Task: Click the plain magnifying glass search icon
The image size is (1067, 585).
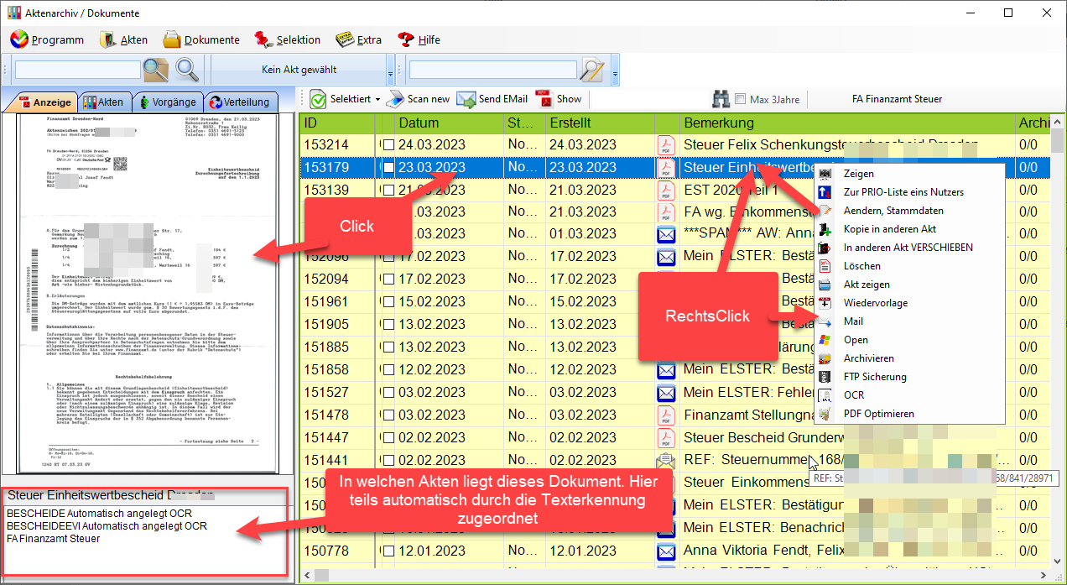Action: click(187, 70)
